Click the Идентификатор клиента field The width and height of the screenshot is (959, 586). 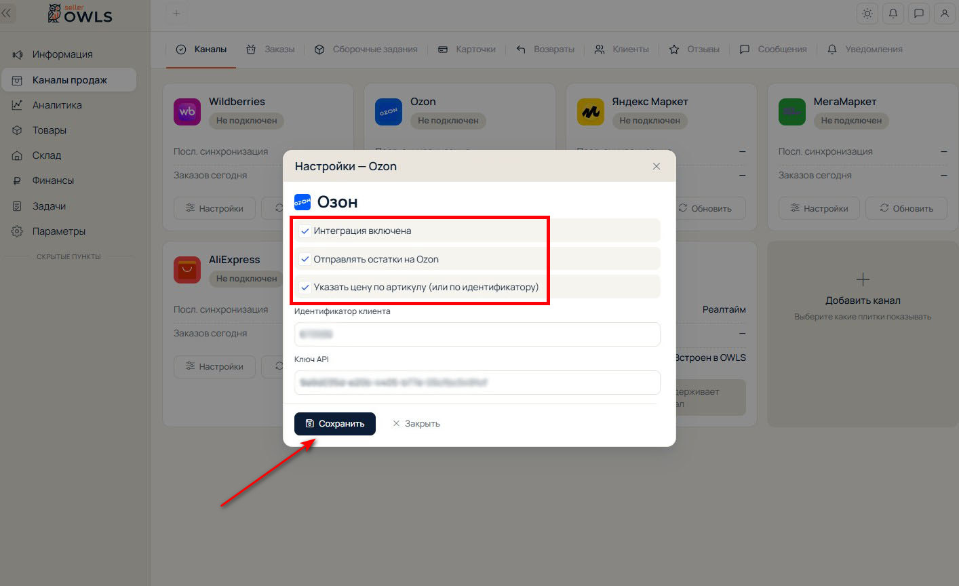(477, 334)
